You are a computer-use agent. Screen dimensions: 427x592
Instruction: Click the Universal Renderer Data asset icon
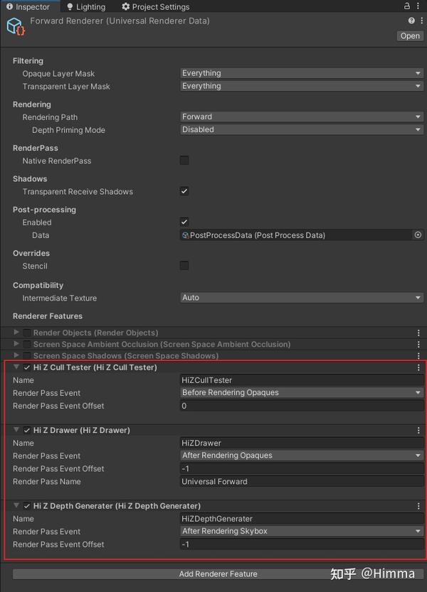click(x=16, y=27)
